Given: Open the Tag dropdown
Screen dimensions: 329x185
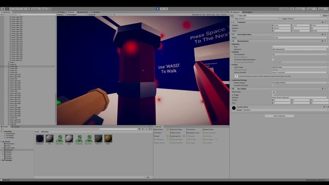Looking at the screenshot, I should (x=260, y=18).
